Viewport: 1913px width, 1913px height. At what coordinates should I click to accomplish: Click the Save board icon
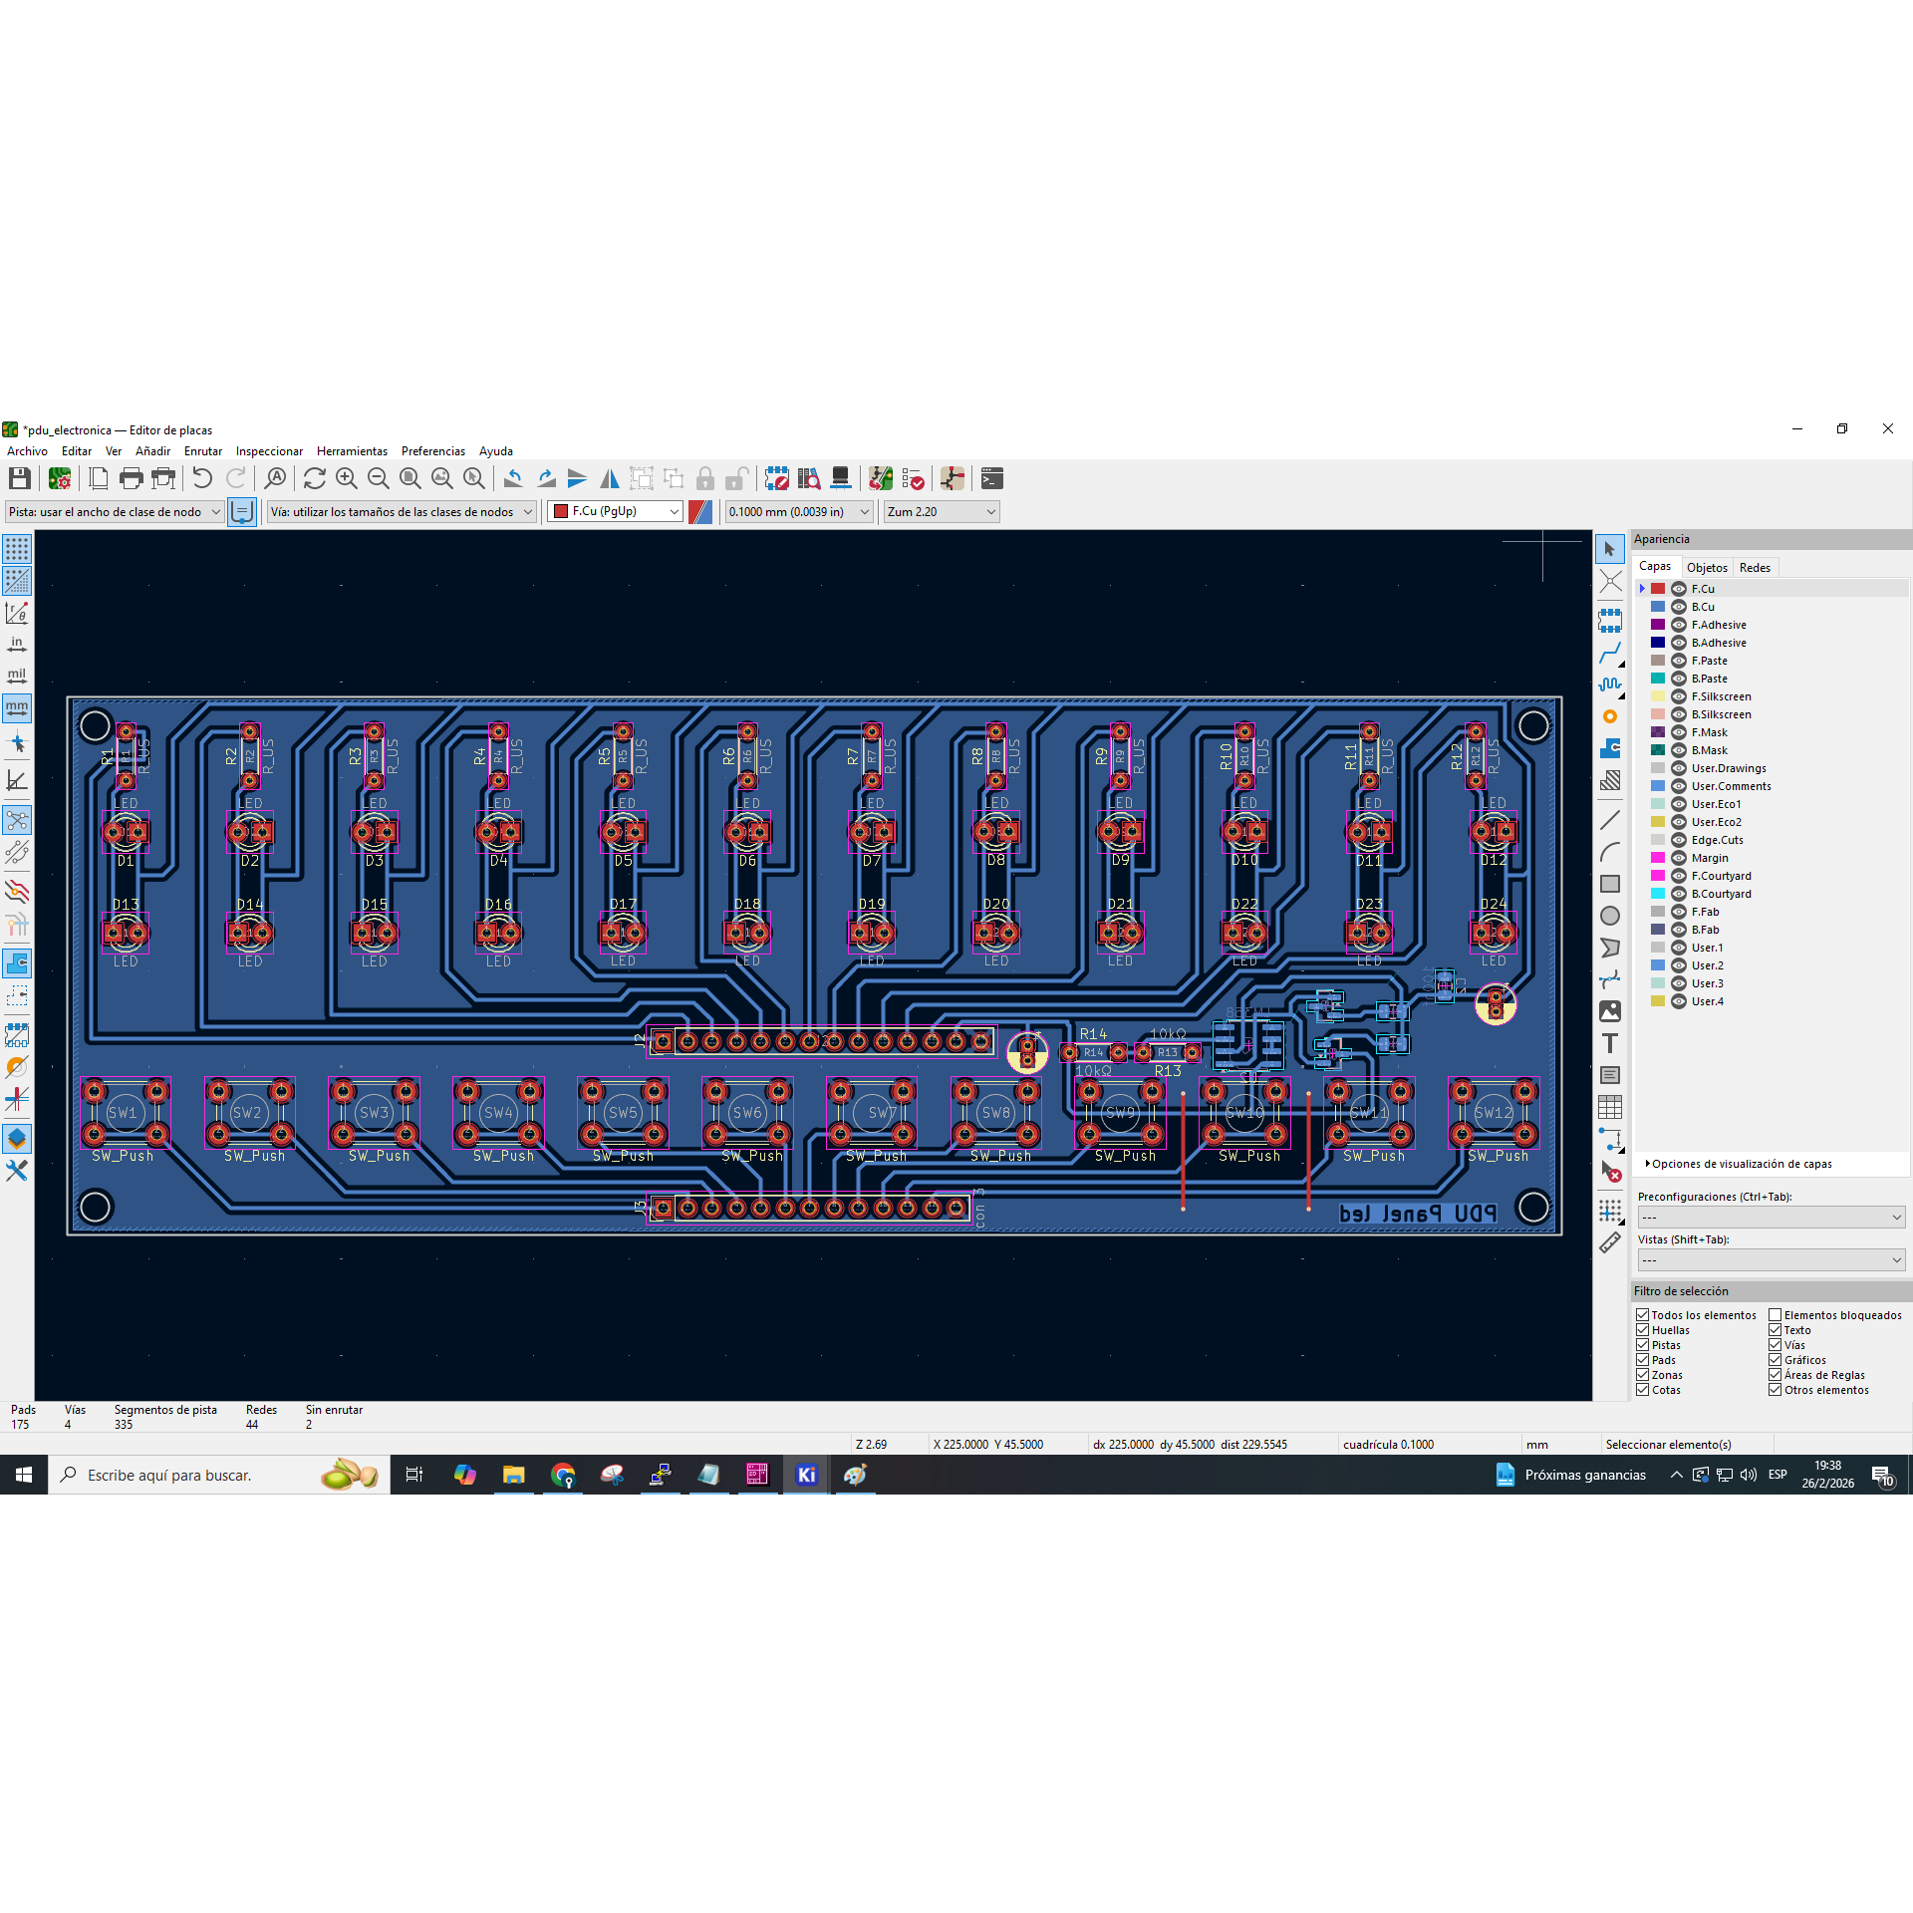19,478
